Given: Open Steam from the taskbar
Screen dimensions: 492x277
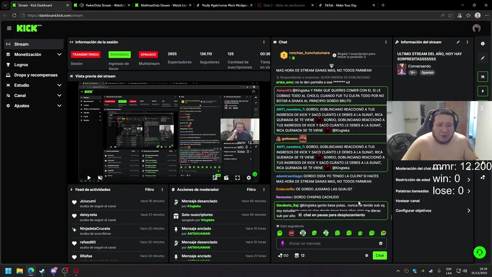Looking at the screenshot, I should click(42, 271).
